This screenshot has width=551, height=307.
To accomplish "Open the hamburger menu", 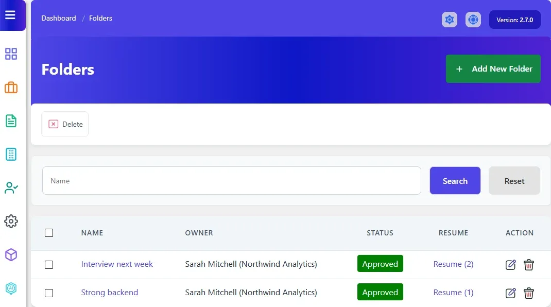I will coord(10,15).
